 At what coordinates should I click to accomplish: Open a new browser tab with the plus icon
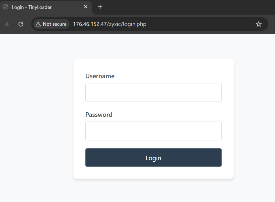pyautogui.click(x=100, y=7)
